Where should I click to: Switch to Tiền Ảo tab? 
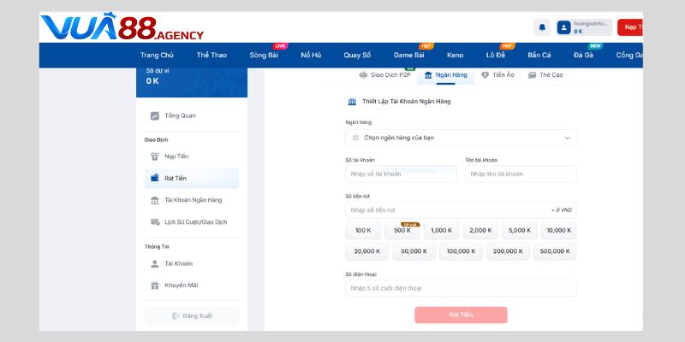(497, 75)
